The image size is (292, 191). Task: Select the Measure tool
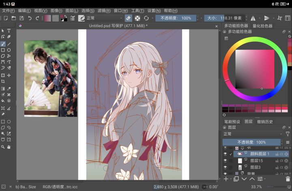tap(9, 108)
